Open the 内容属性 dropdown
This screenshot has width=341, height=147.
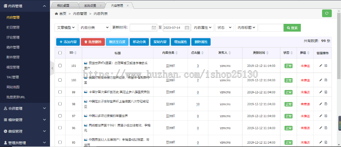click(x=202, y=28)
